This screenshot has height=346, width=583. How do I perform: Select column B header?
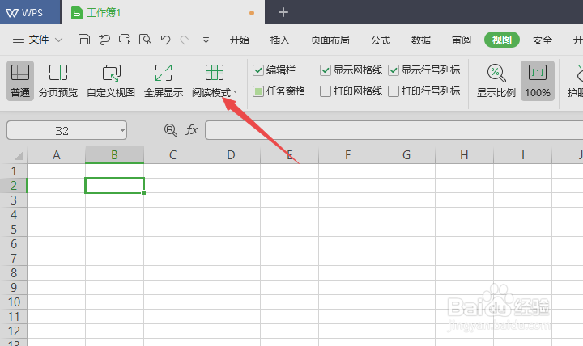click(x=114, y=154)
